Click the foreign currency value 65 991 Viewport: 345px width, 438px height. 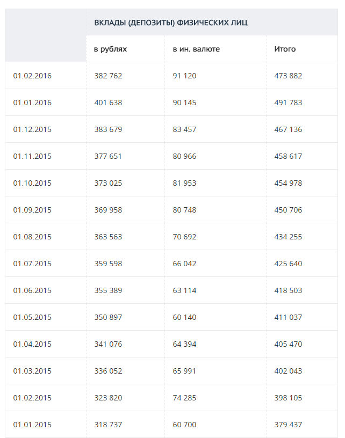click(184, 371)
